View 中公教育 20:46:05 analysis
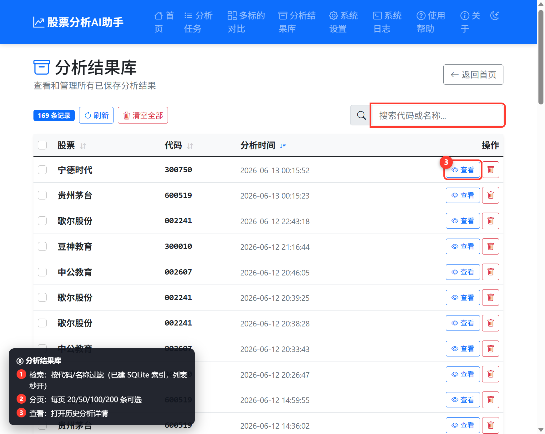Viewport: 545px width, 434px height. tap(463, 272)
